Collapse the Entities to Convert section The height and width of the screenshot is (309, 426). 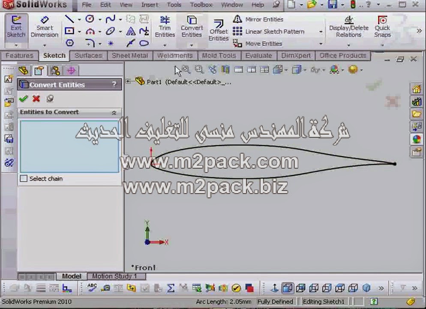click(x=114, y=112)
